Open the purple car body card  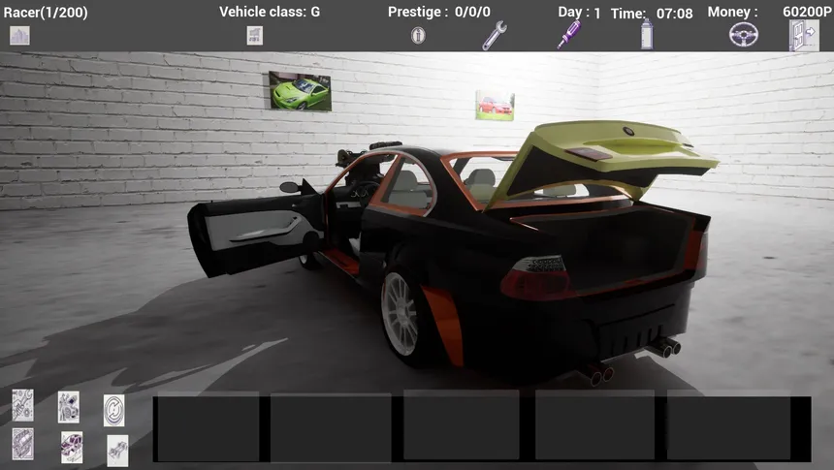point(72,447)
